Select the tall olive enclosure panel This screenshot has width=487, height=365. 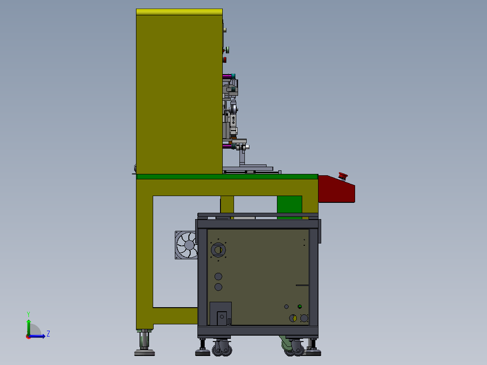point(179,94)
